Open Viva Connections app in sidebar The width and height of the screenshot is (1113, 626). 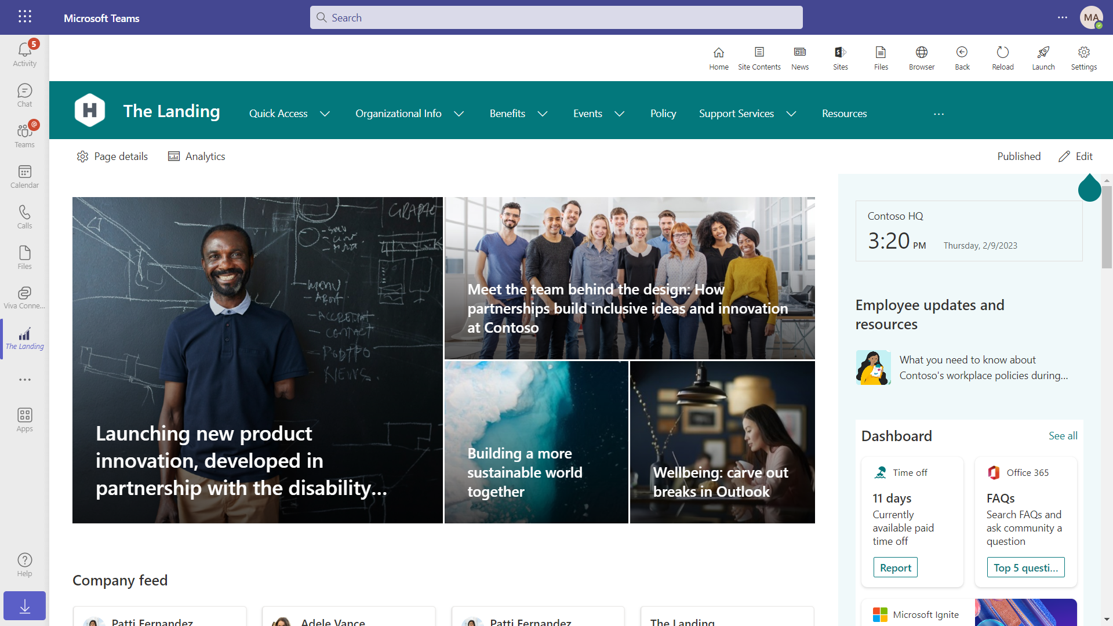(24, 299)
